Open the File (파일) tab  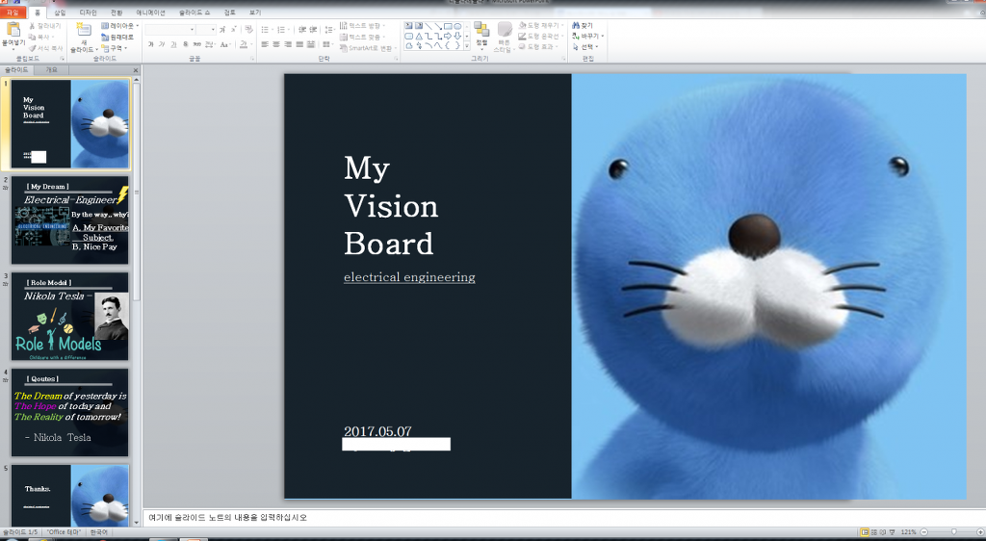tap(13, 12)
